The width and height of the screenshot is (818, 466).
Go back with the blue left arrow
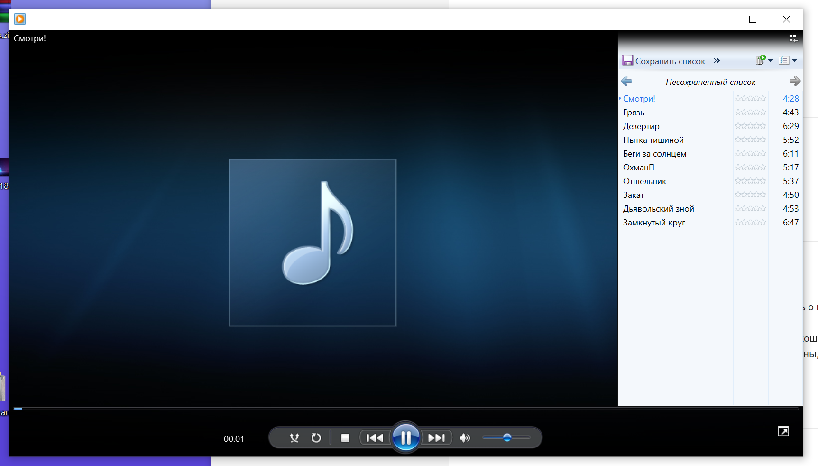pos(626,81)
